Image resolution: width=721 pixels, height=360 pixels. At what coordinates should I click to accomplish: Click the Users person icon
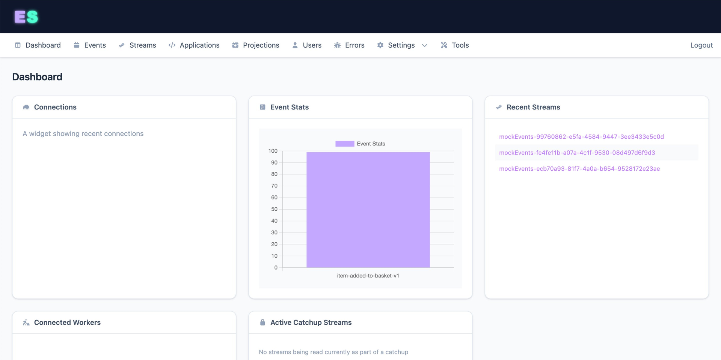pos(295,45)
